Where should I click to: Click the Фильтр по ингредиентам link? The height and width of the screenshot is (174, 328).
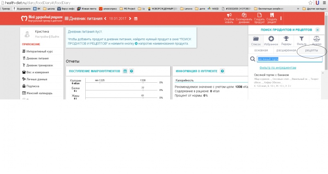(x=278, y=68)
